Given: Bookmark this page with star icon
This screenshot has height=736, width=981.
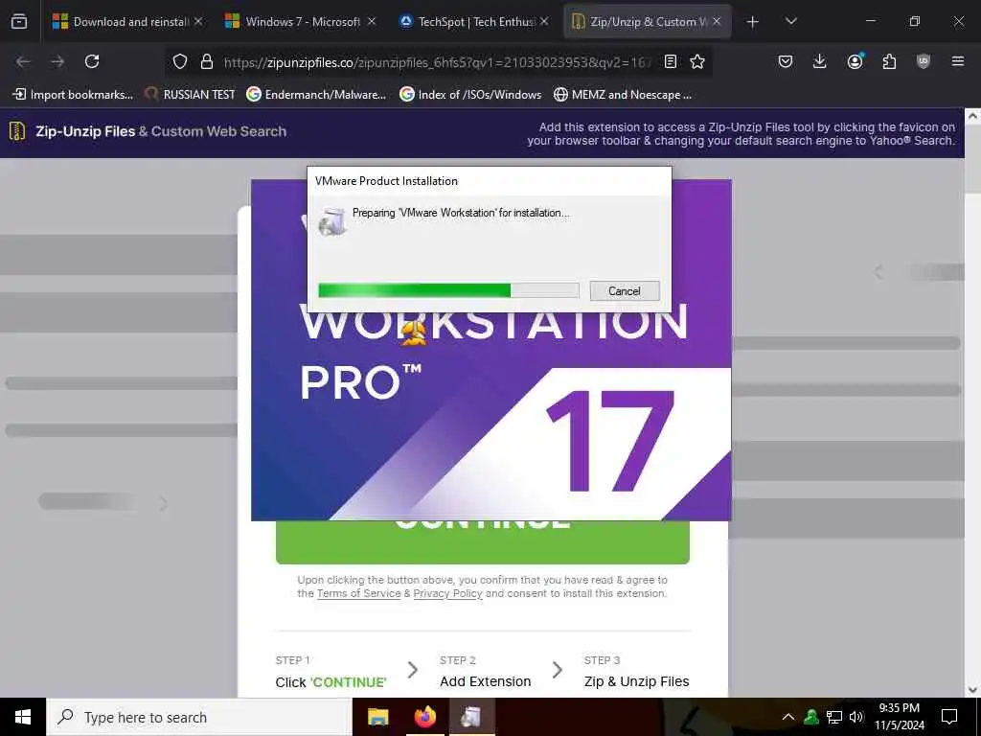Looking at the screenshot, I should point(697,61).
